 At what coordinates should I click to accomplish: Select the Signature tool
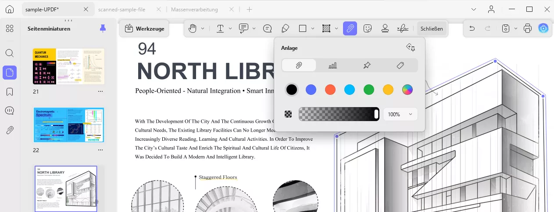[402, 28]
